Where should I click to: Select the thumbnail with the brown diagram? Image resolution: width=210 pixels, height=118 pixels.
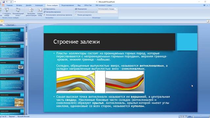click(12, 99)
